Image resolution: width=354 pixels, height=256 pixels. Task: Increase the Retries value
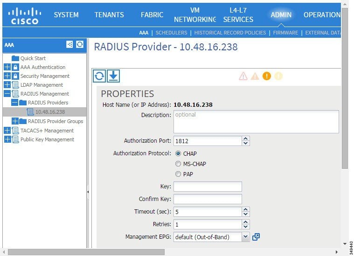246,222
